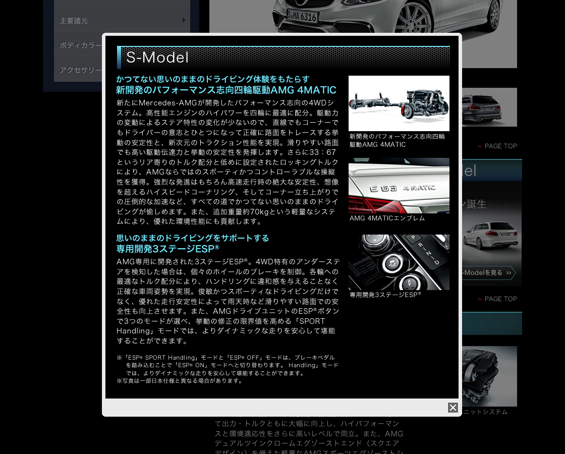565x454 pixels.
Task: Click the upper PAGE TOP link
Action: point(500,146)
